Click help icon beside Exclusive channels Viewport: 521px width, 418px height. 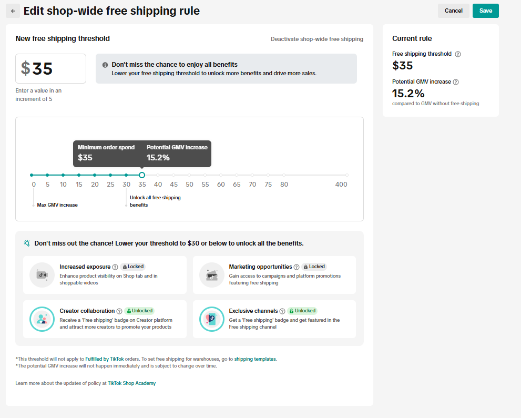282,311
